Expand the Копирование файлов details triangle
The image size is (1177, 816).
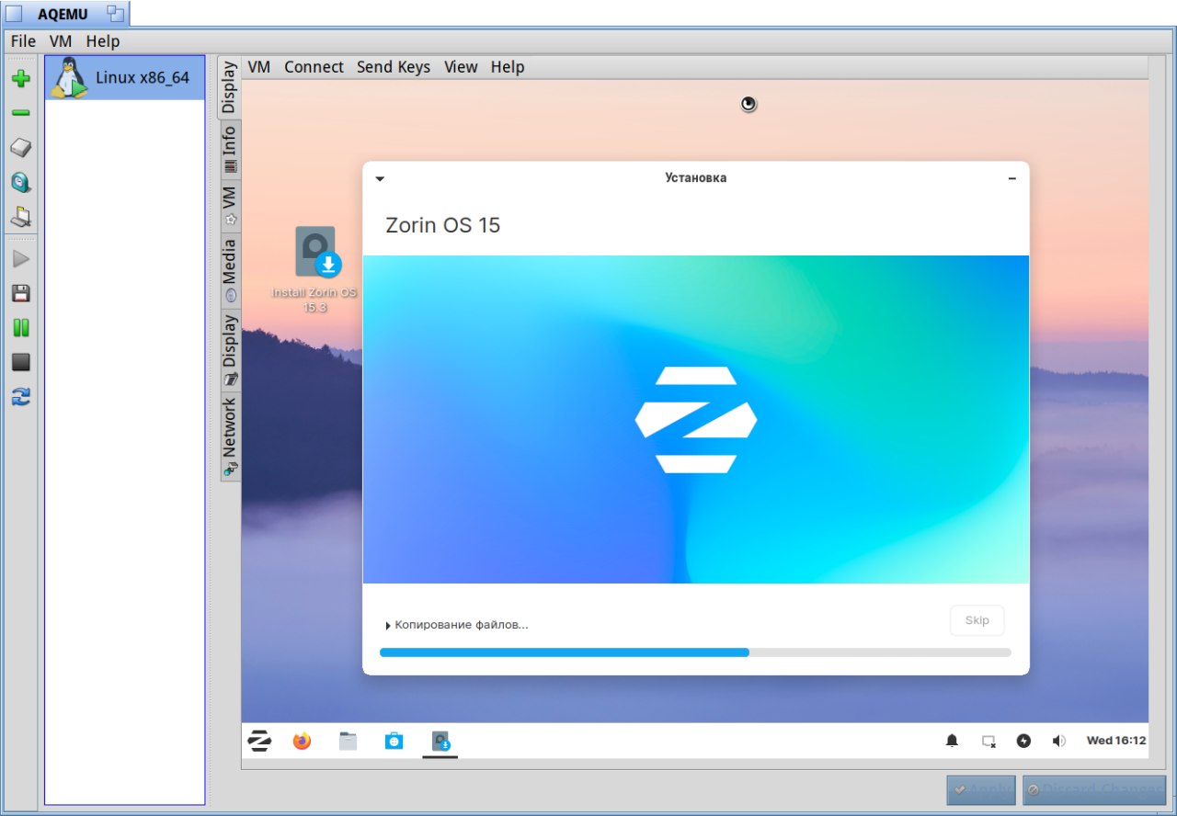pos(388,626)
